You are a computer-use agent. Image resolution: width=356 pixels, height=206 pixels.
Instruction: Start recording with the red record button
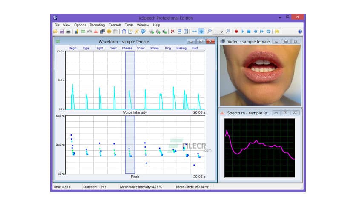point(236,31)
